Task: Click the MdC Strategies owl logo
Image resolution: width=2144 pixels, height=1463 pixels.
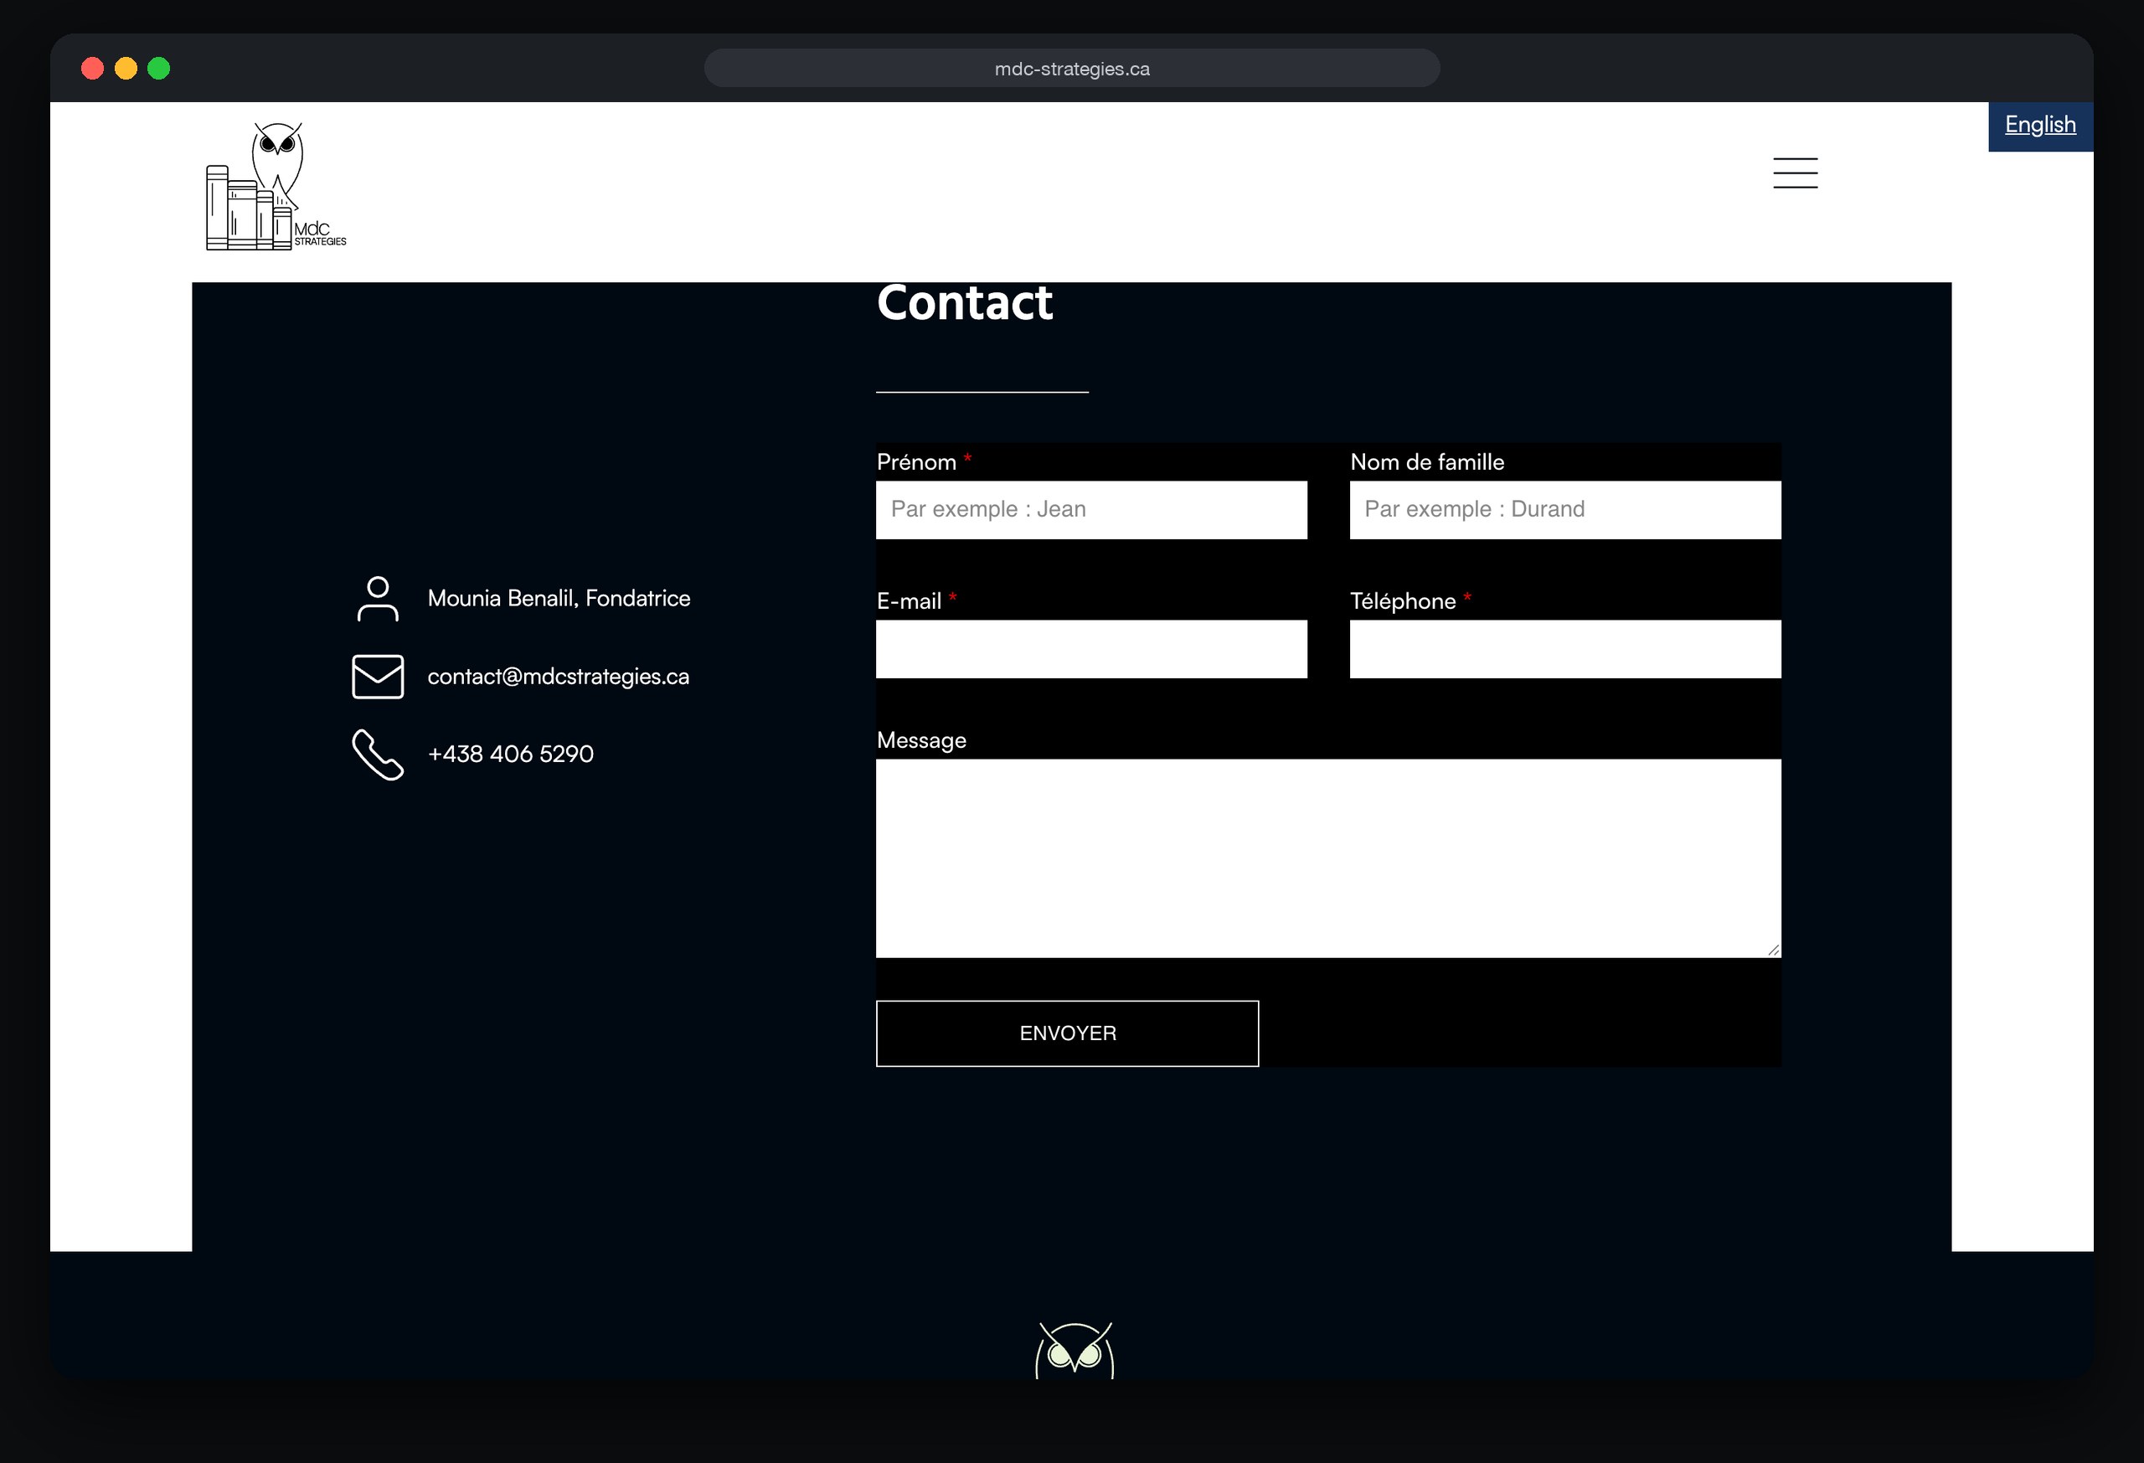Action: tap(276, 187)
